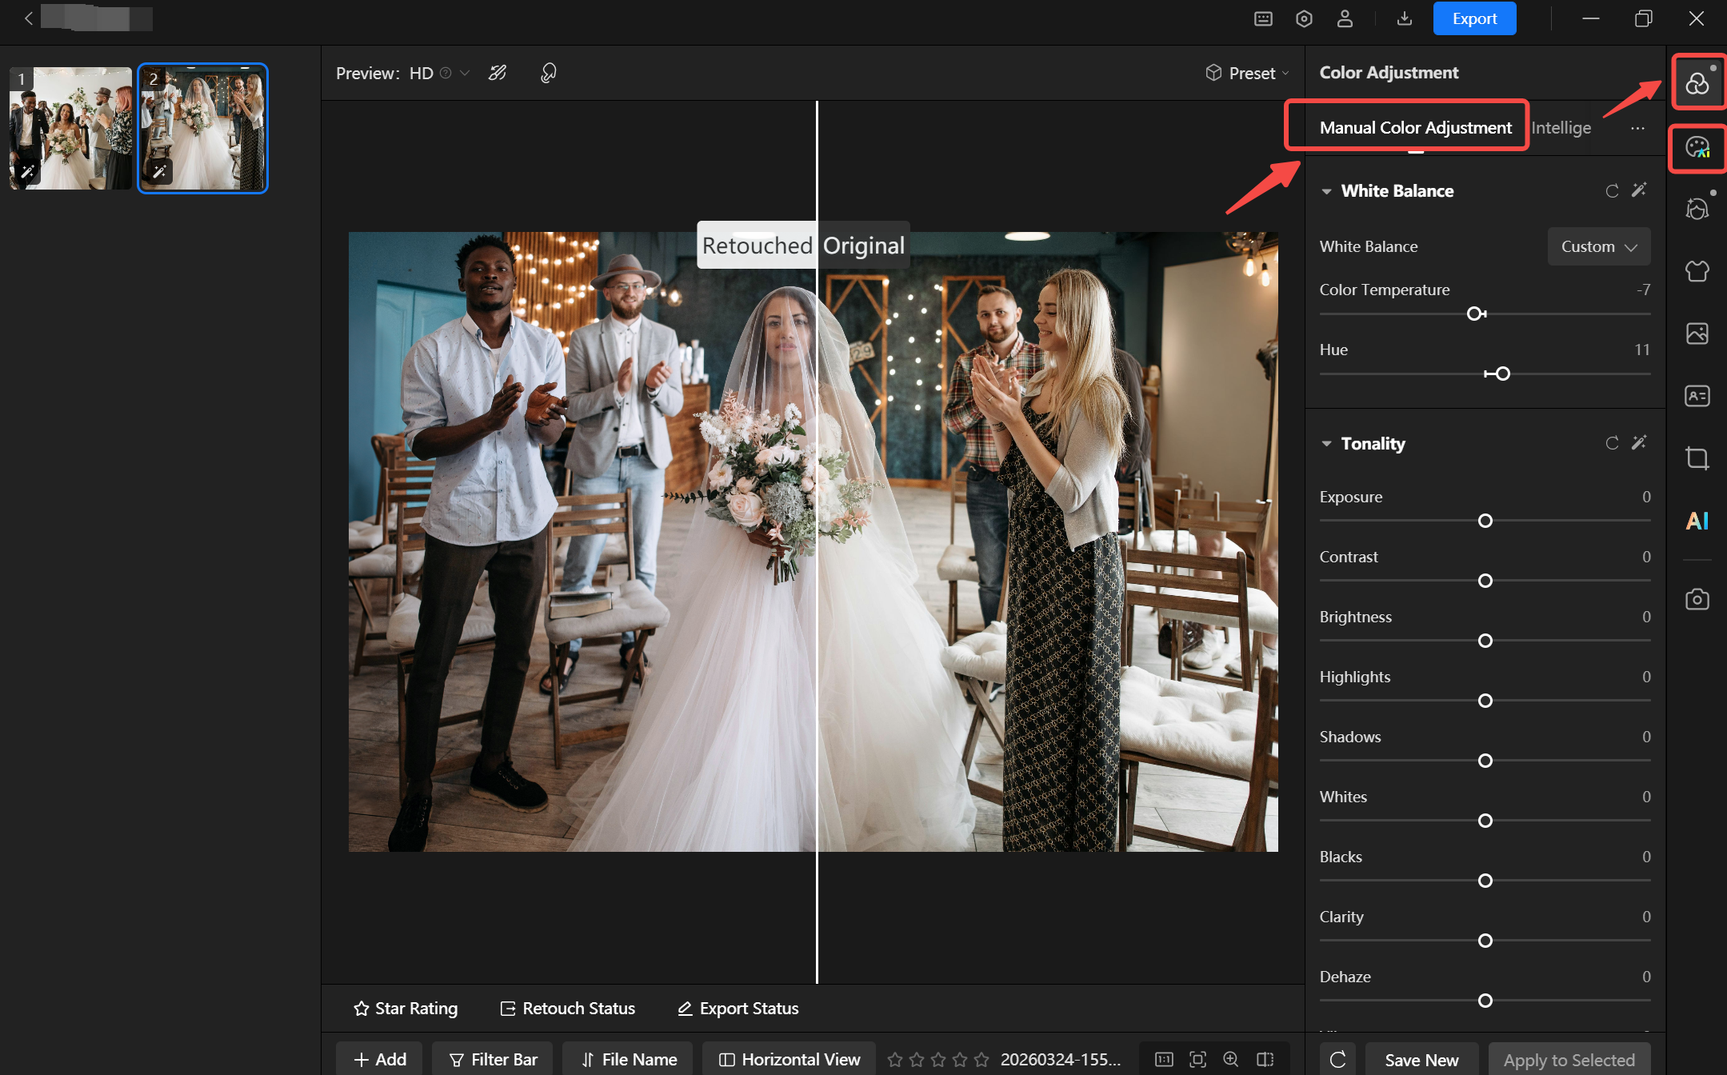Auto-adjust White Balance with magic wand
This screenshot has width=1727, height=1075.
(1639, 190)
